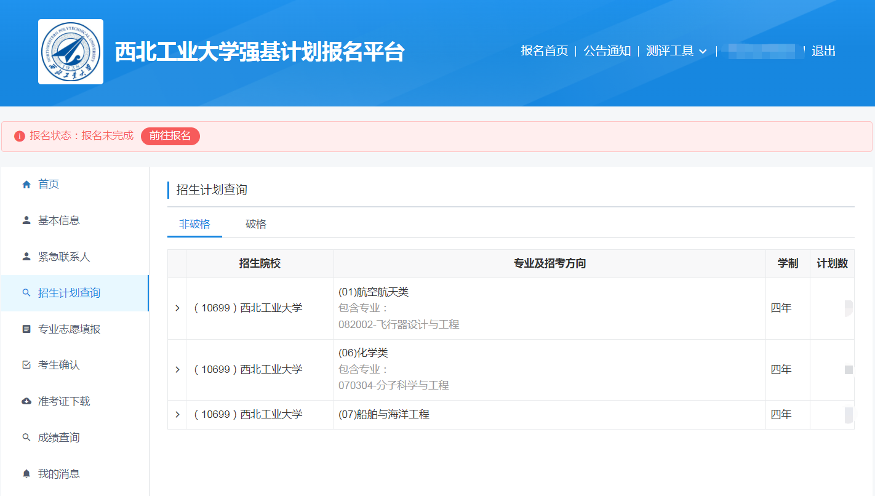Select the 非破格 tab
875x496 pixels.
[x=194, y=224]
